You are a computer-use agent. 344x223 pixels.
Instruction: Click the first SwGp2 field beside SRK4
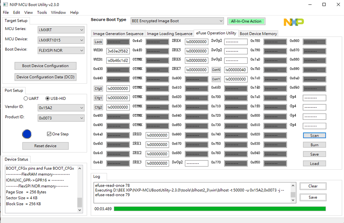tap(236, 42)
